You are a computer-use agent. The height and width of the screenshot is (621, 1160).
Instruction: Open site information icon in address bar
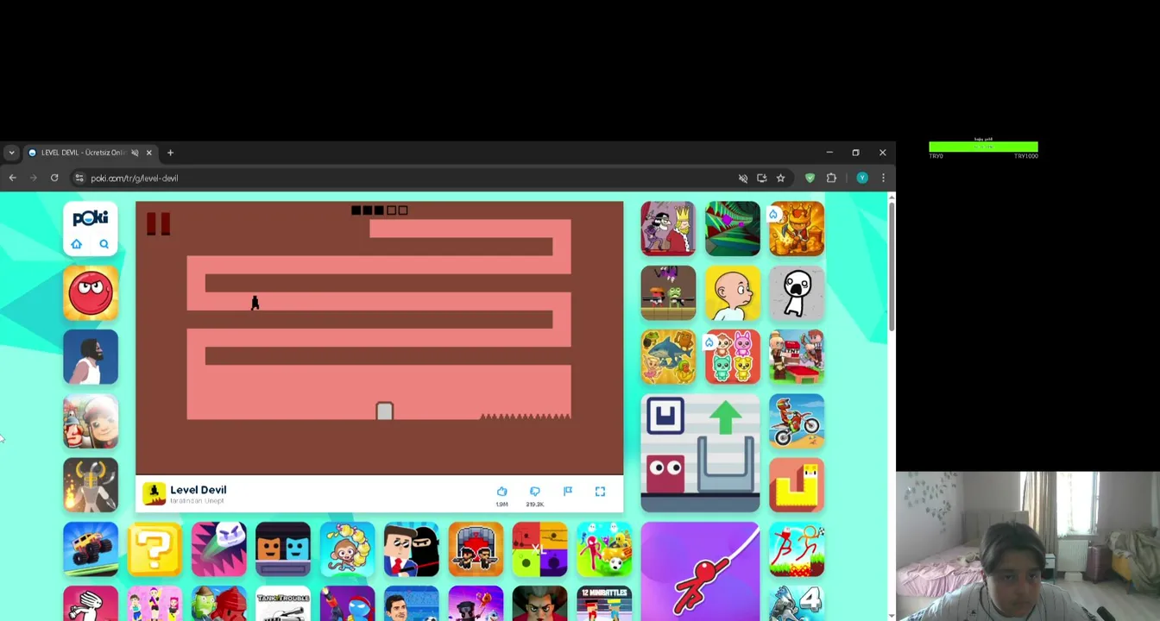79,178
